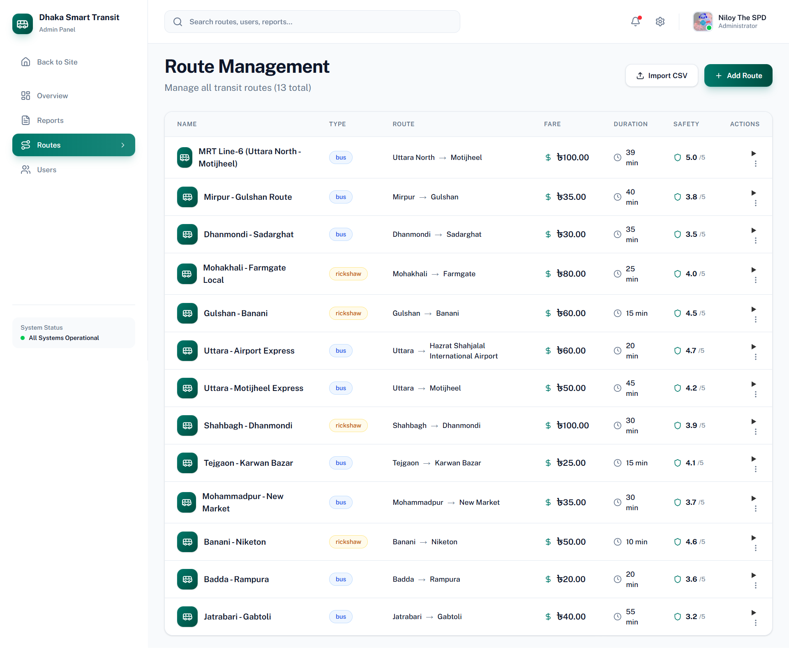Click the Dhaka Smart Transit bus logo
789x652 pixels.
coord(23,24)
